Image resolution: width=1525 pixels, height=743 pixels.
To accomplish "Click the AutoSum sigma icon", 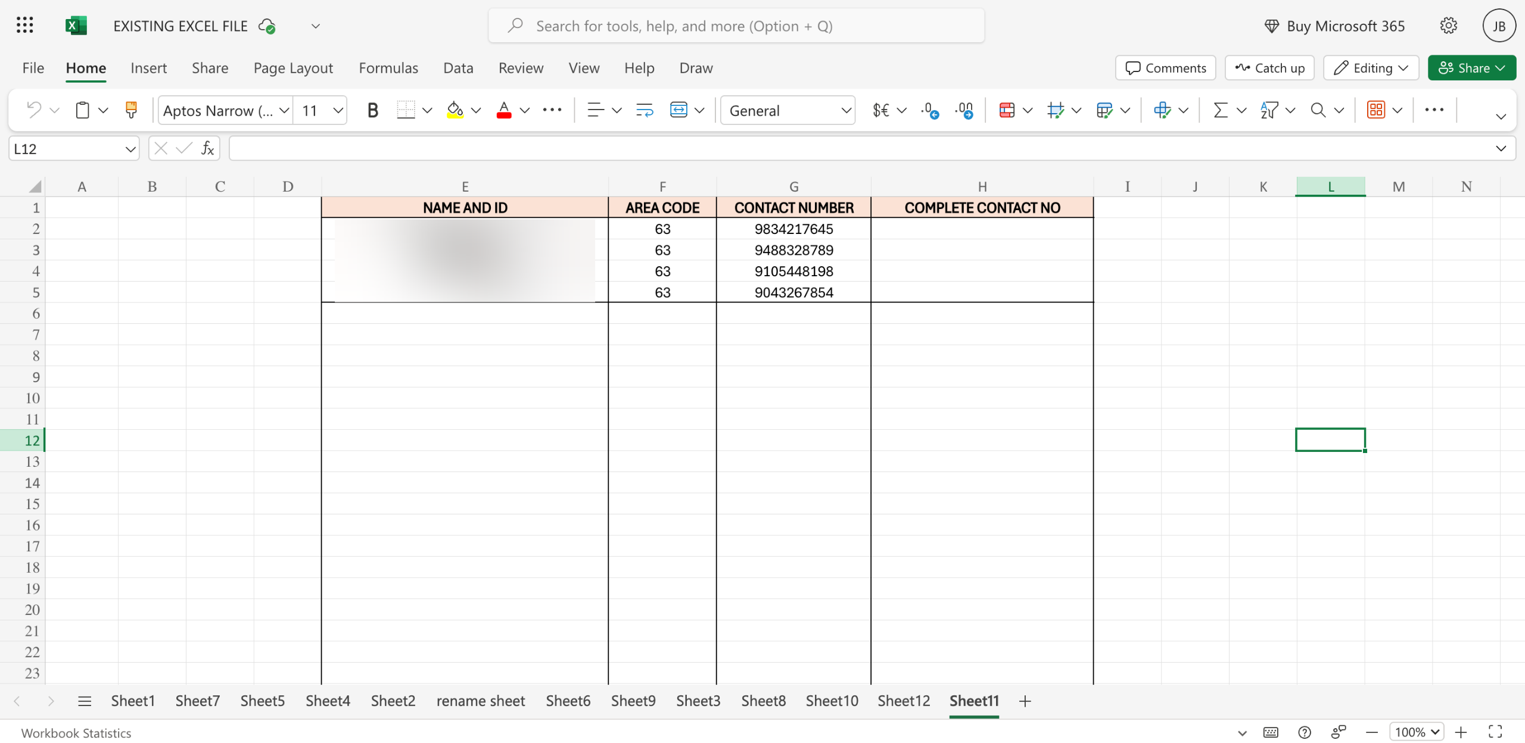I will [x=1221, y=110].
